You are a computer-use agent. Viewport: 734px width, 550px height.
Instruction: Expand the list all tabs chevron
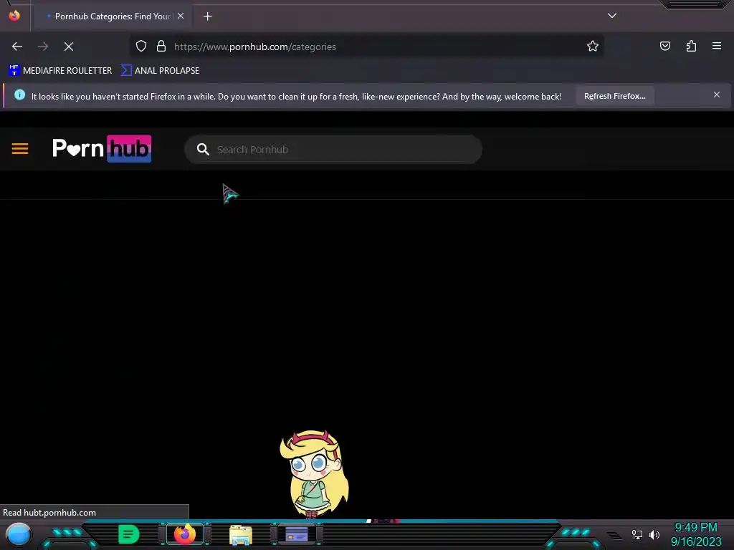612,16
